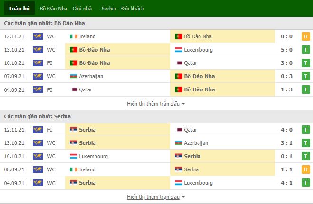Click the green T badge for the Luxembourg 5:0 match
This screenshot has height=204, width=313.
pos(305,50)
